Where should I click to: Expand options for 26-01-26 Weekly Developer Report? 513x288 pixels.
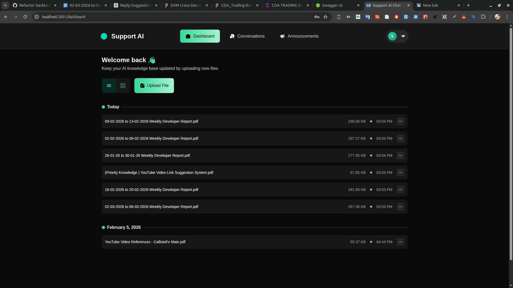(x=400, y=155)
